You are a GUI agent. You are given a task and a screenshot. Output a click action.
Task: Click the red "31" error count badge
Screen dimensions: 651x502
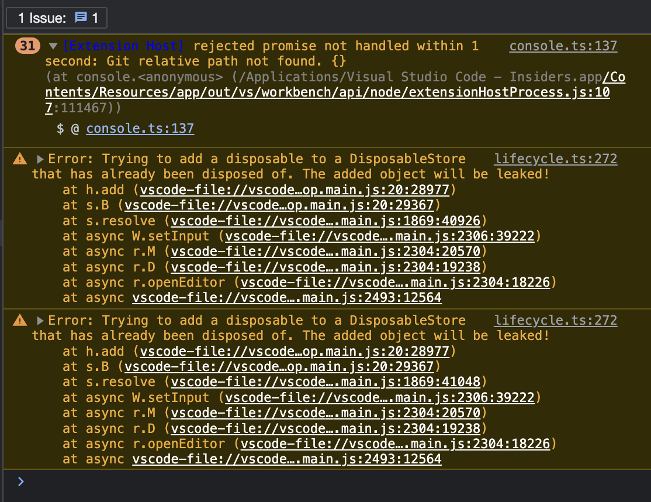pyautogui.click(x=27, y=45)
